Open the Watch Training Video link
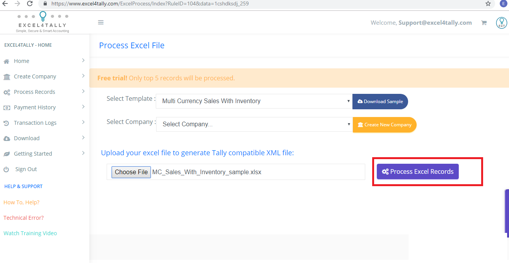The width and height of the screenshot is (509, 263). coord(30,233)
